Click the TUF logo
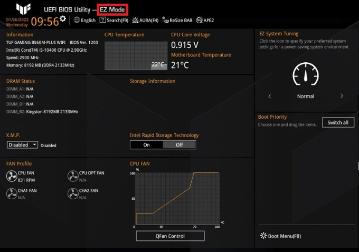Screen dimensions: 359x252 [x=23, y=9]
